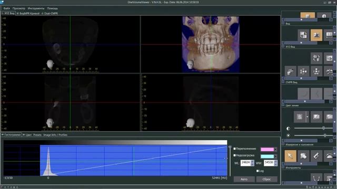Switch to the Dual-CMPR tab
This screenshot has width=337, height=189.
click(x=49, y=13)
